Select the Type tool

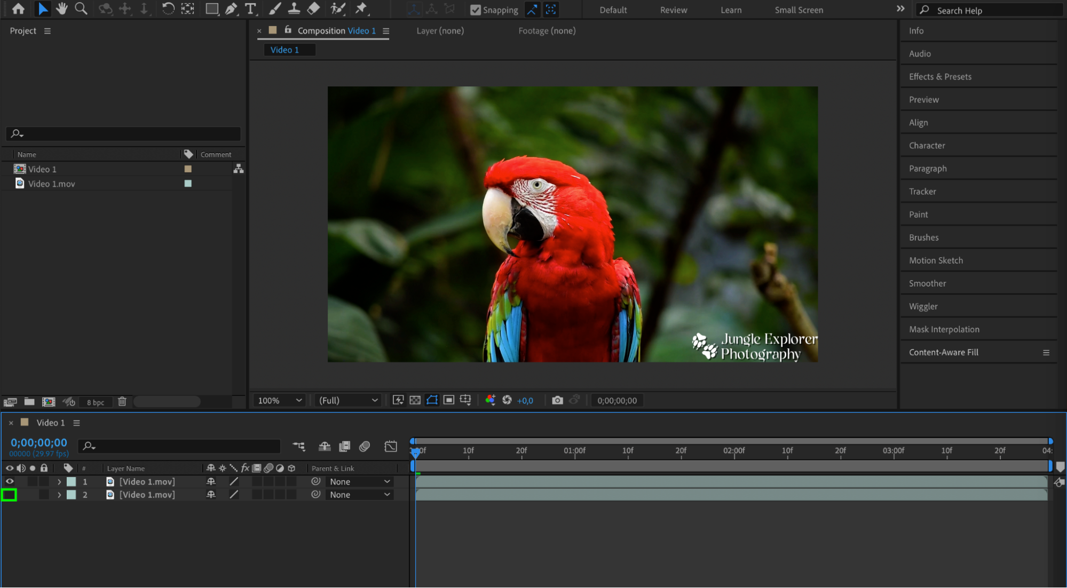(250, 9)
